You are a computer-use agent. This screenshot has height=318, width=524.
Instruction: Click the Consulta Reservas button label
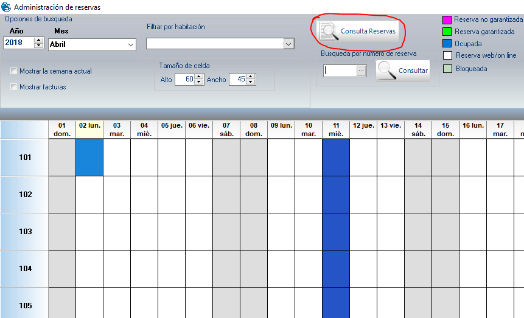coord(368,31)
